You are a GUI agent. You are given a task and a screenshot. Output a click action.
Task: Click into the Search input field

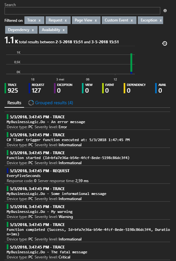click(82, 11)
